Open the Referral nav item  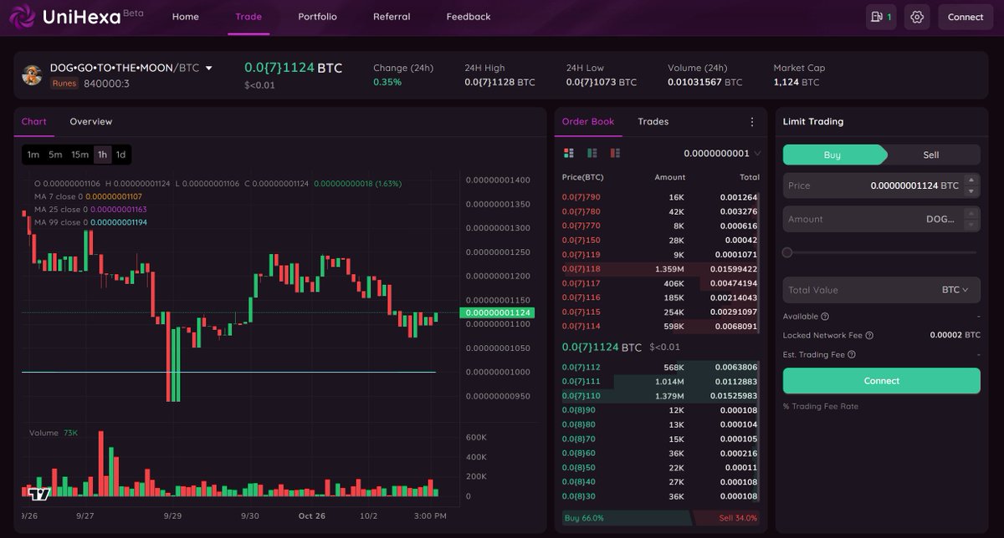[392, 17]
